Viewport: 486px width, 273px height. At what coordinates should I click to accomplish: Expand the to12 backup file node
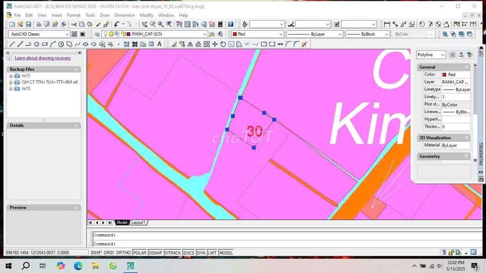coord(11,76)
